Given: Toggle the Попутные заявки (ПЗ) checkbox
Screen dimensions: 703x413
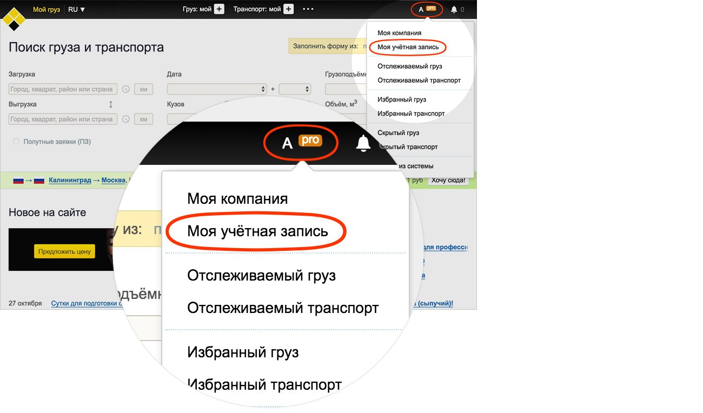Looking at the screenshot, I should pyautogui.click(x=16, y=142).
